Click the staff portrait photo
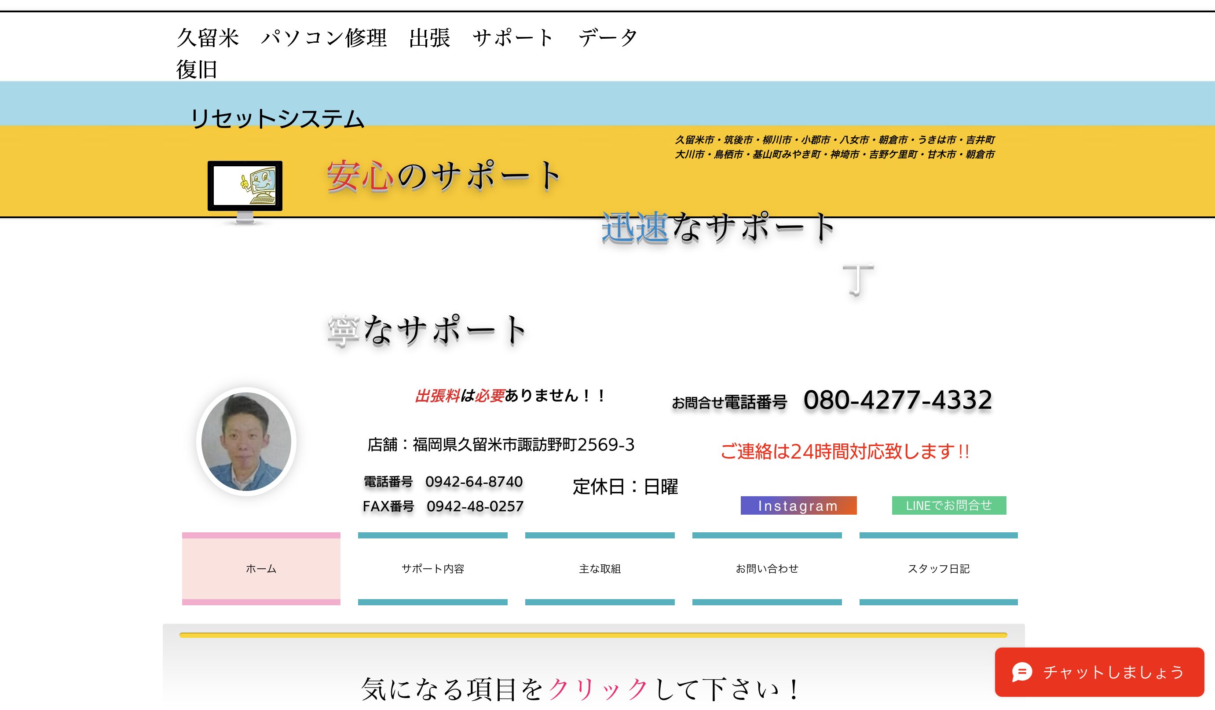1215x710 pixels. 246,442
